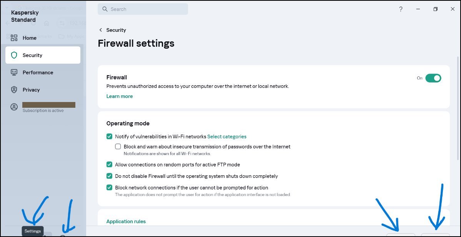Select the Performance sidebar menu item
Viewport: 461px width, 237px height.
(43, 72)
